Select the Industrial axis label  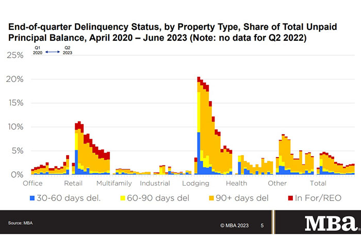pyautogui.click(x=155, y=183)
